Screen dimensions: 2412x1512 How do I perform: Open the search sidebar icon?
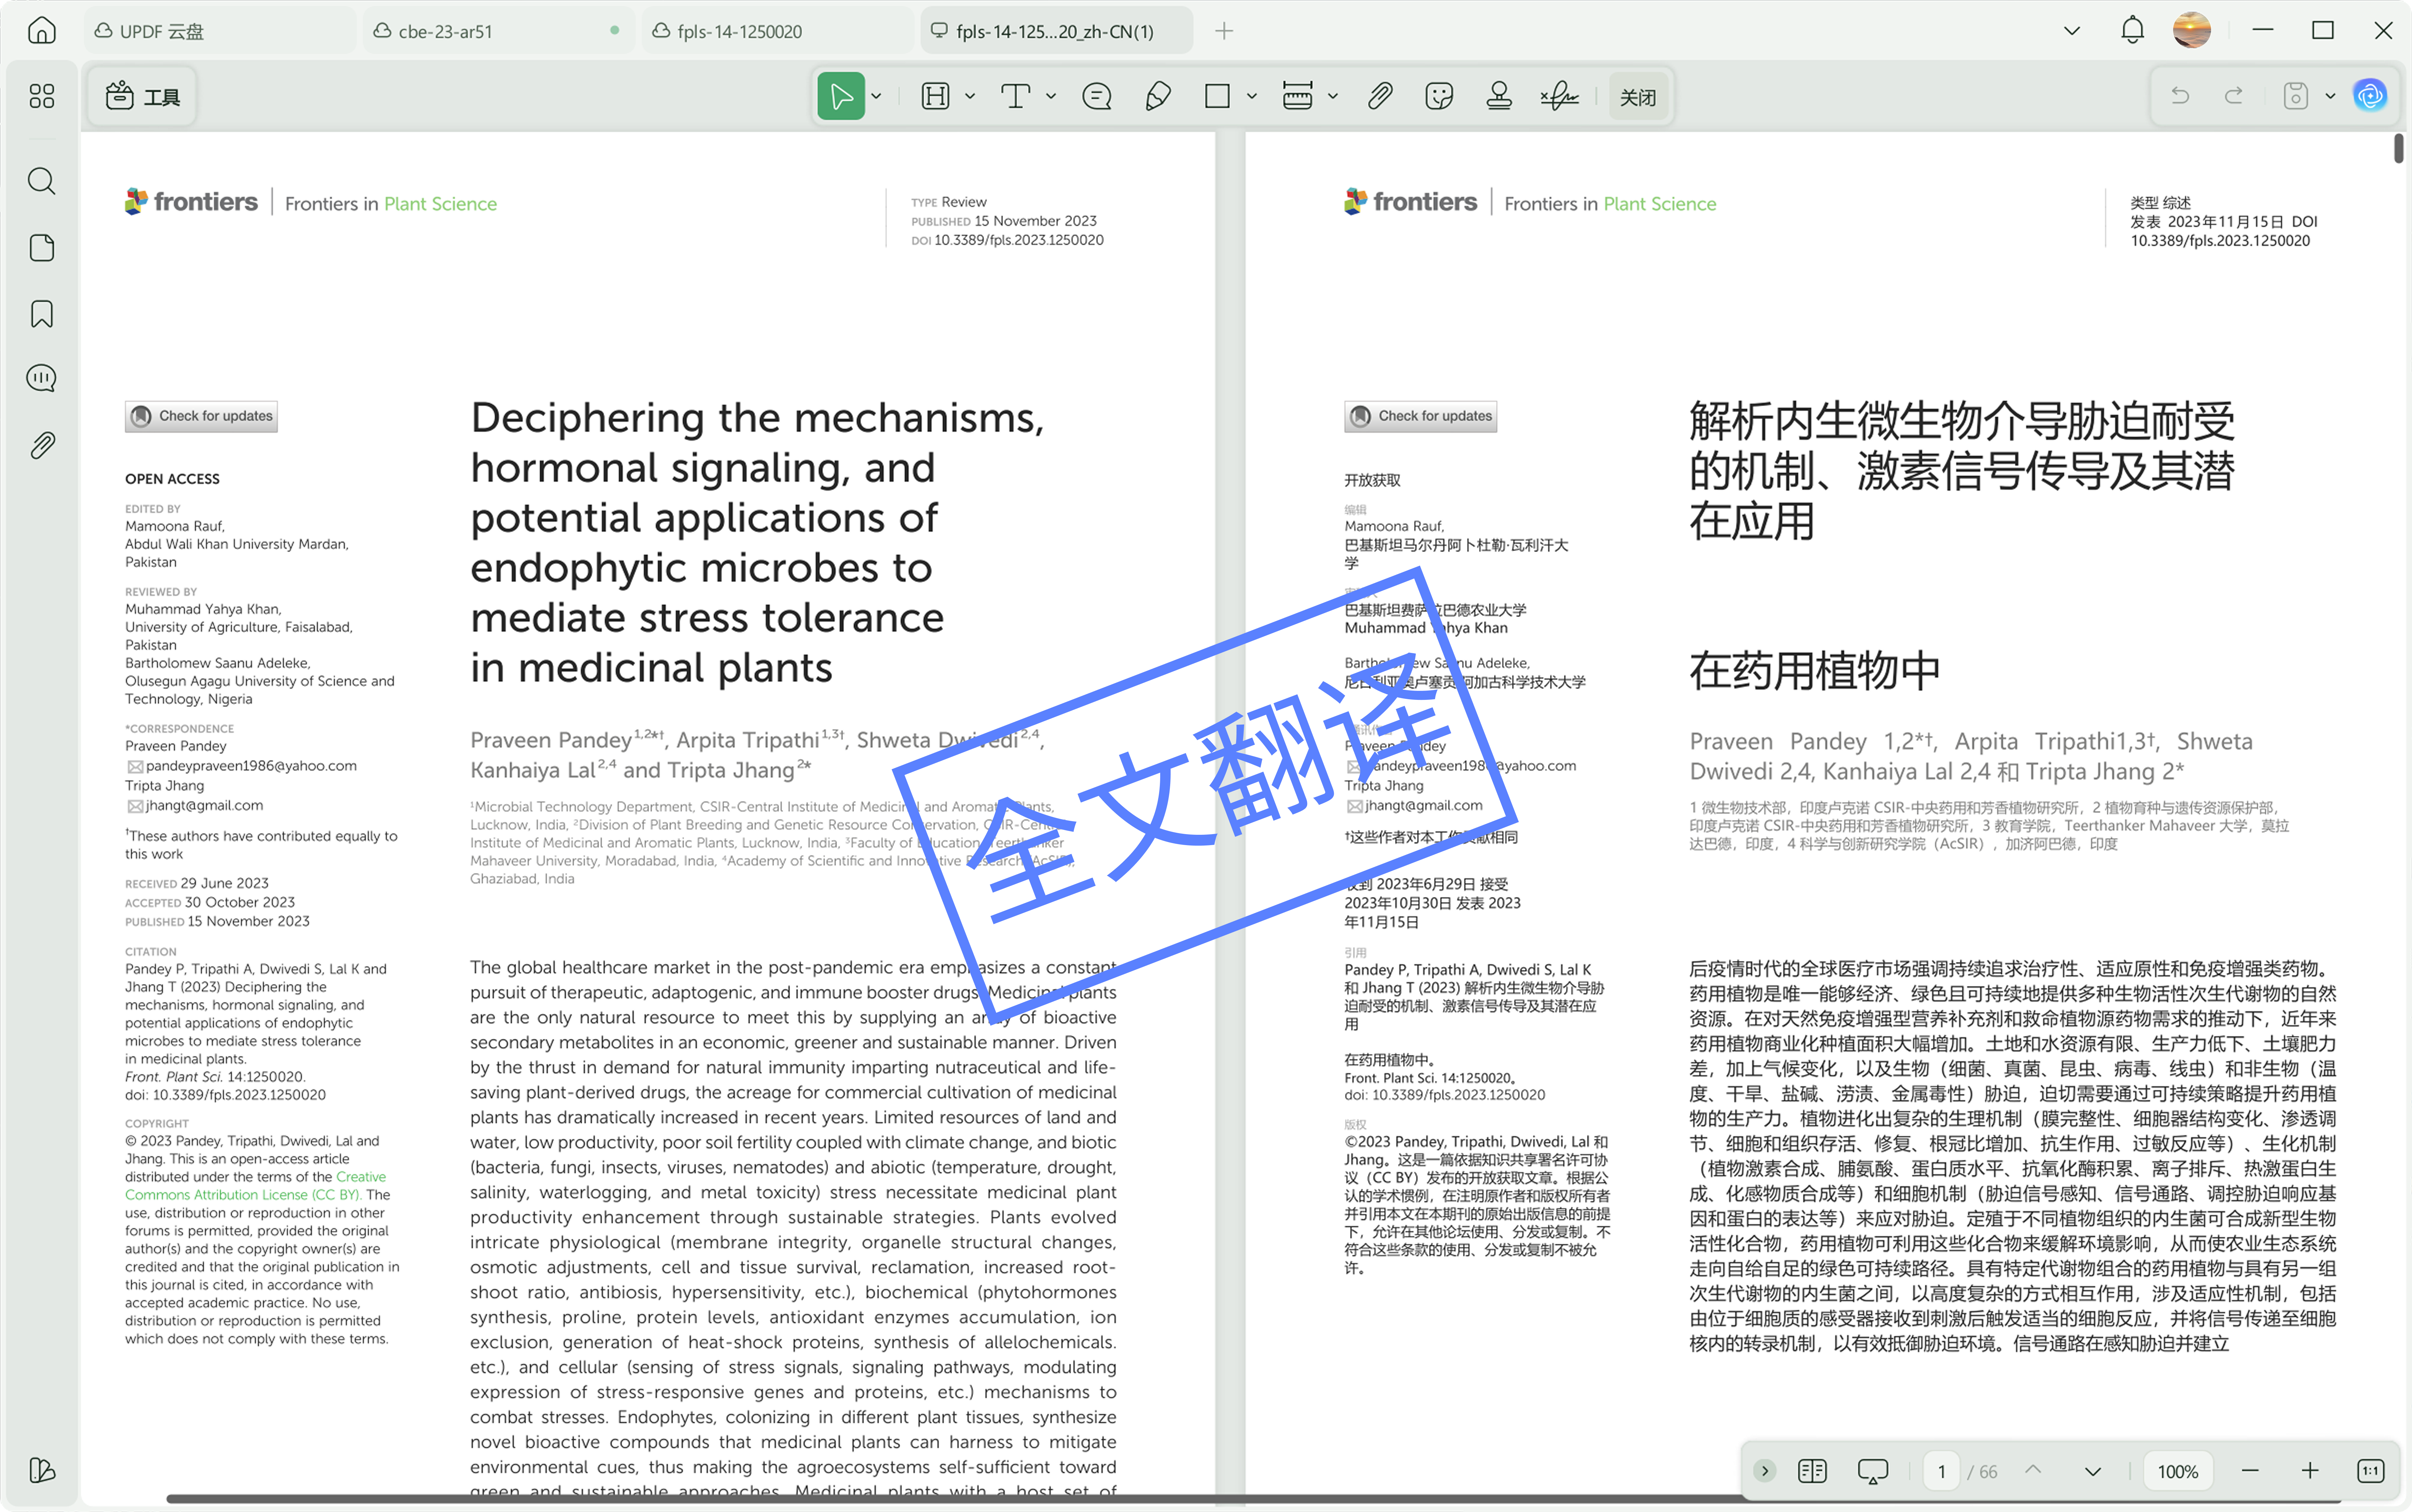(x=41, y=181)
